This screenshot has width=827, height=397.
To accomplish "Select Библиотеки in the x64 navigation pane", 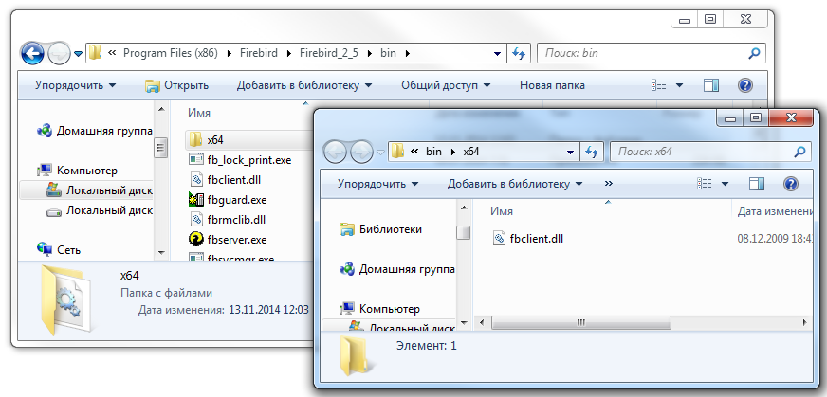I will click(x=390, y=228).
